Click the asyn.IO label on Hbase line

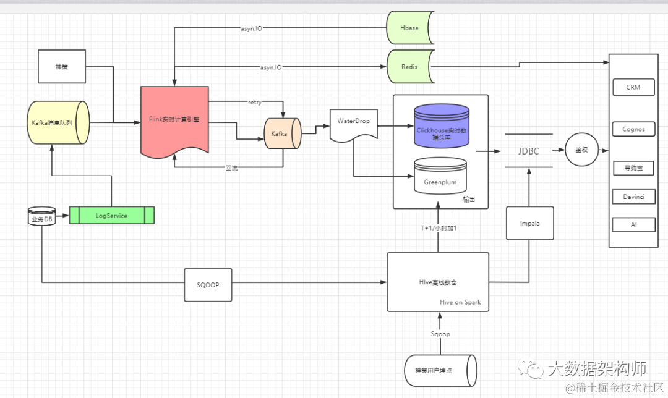(x=251, y=28)
